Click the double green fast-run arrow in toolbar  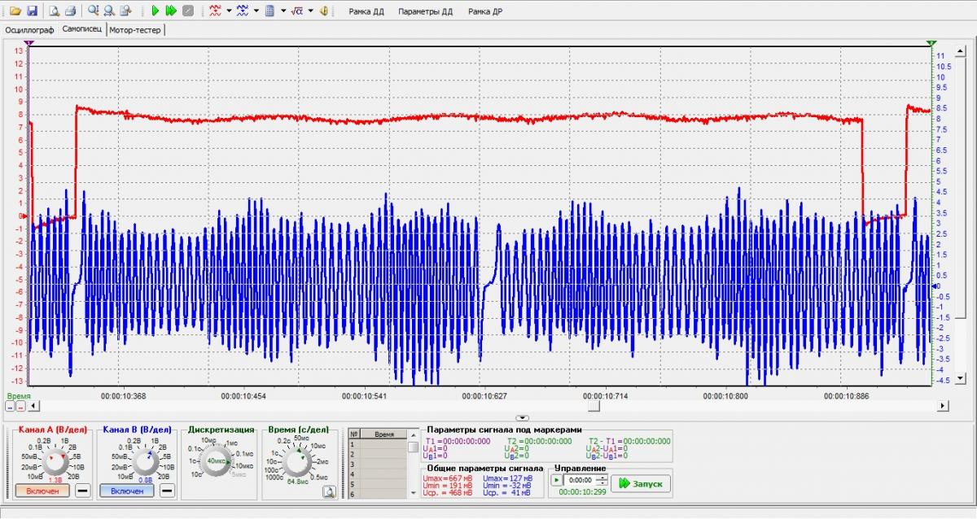tap(171, 11)
